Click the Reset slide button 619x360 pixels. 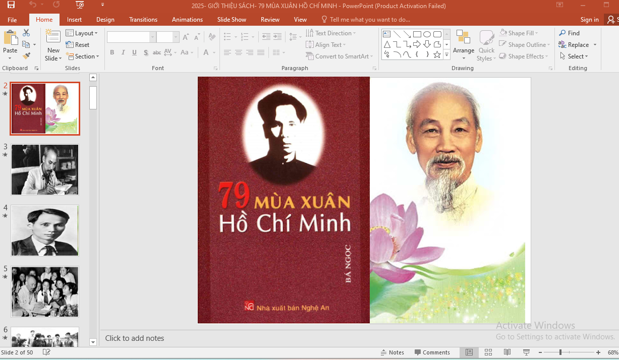78,45
